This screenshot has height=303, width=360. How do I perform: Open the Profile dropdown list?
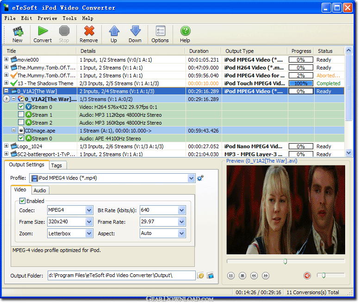pos(192,178)
